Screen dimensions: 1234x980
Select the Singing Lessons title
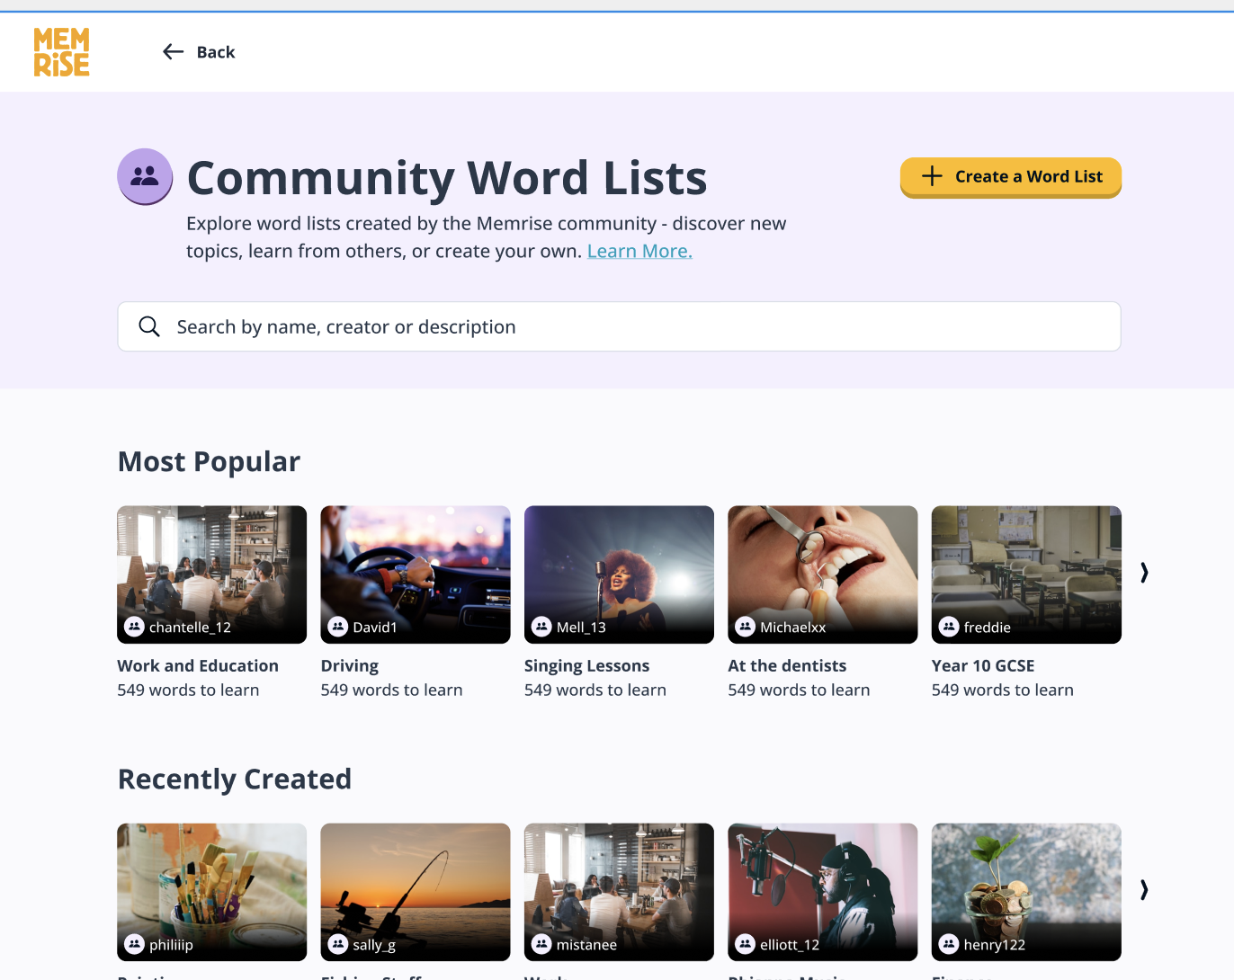click(586, 666)
